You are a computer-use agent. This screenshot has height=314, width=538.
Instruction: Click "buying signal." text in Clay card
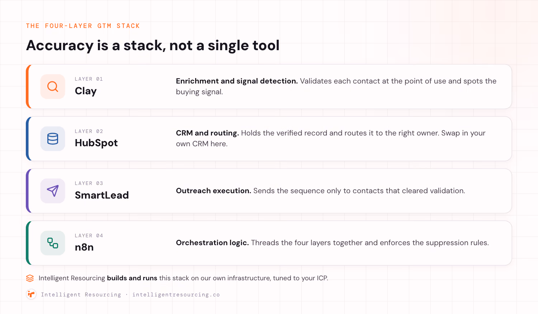pyautogui.click(x=199, y=92)
